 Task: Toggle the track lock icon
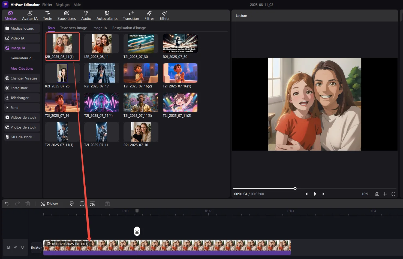pos(8,247)
